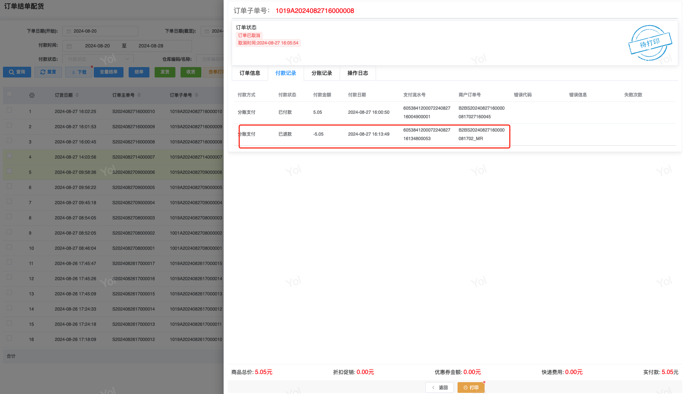Switch to the 订单信息 tab
The width and height of the screenshot is (683, 394).
click(x=250, y=73)
